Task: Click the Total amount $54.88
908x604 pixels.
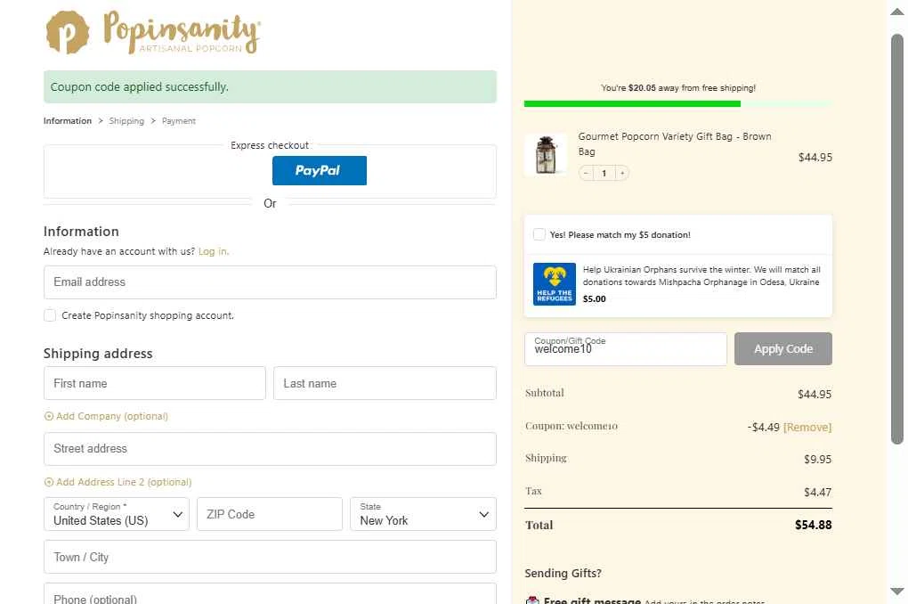Action: (x=813, y=525)
